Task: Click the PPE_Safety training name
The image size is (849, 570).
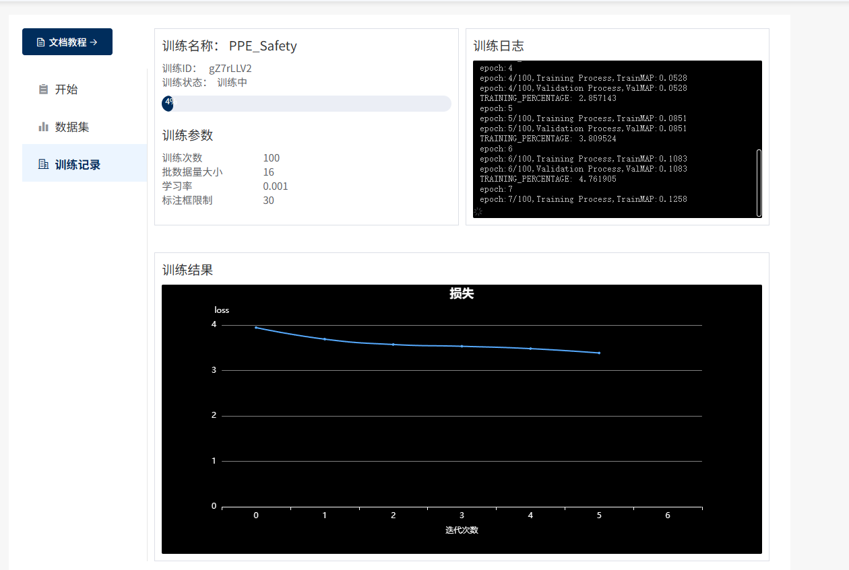Action: pyautogui.click(x=263, y=46)
